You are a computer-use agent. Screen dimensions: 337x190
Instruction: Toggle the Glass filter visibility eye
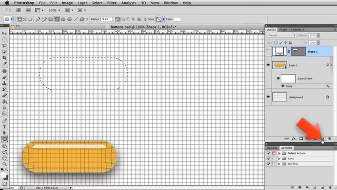point(283,86)
